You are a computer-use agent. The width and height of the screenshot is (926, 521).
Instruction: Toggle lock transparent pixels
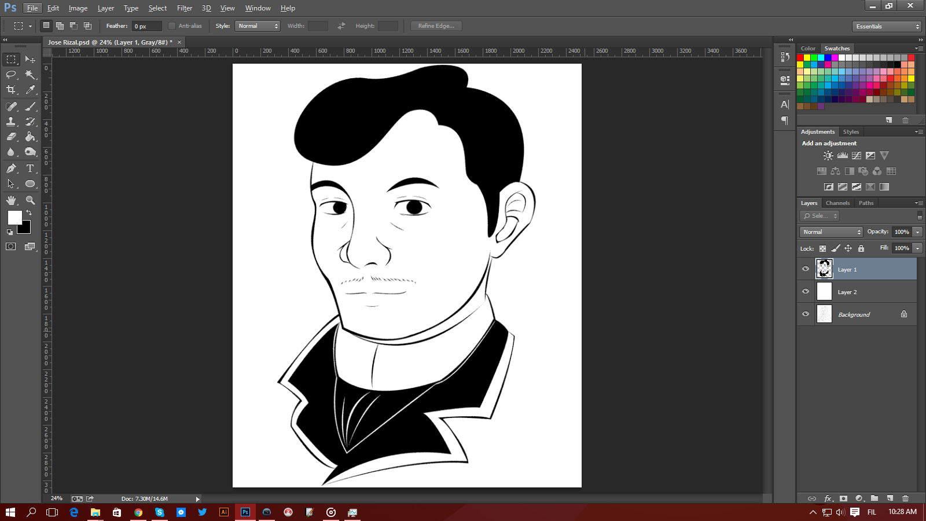pyautogui.click(x=822, y=248)
